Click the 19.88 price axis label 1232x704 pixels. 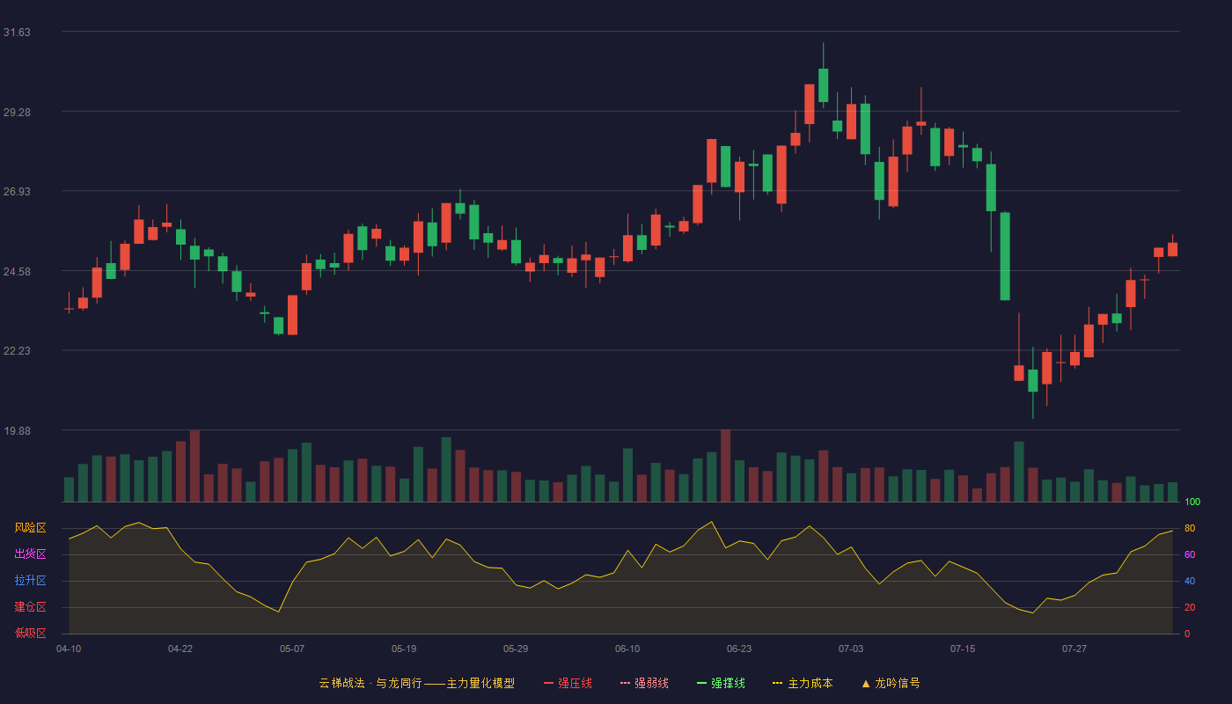(17, 431)
